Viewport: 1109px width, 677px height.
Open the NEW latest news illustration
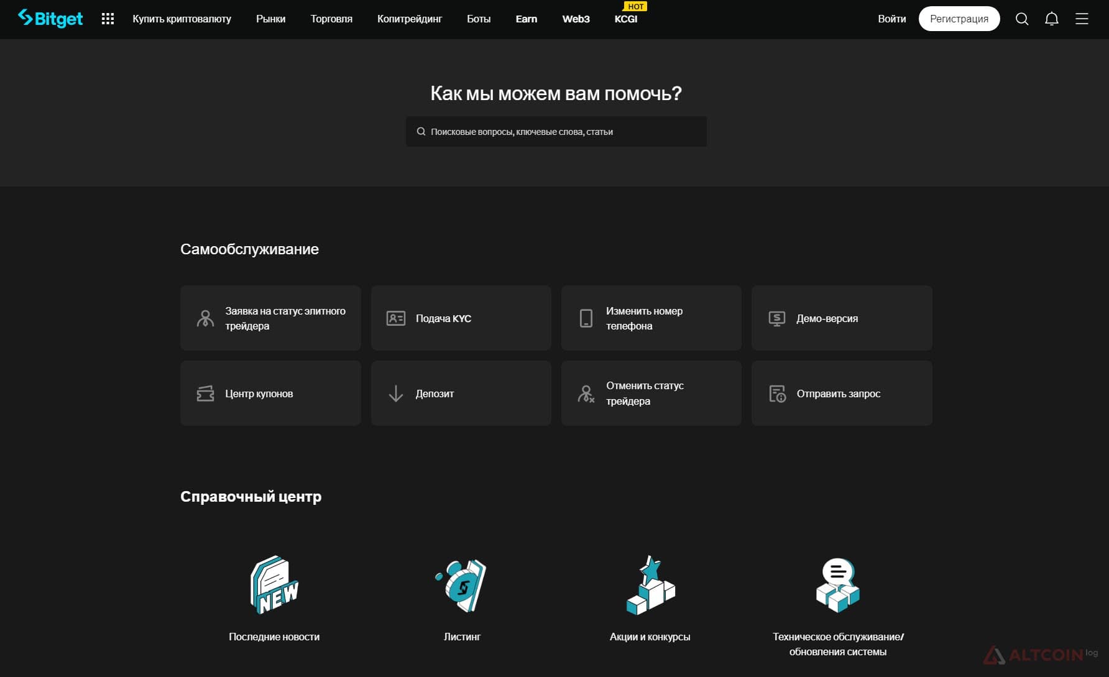[274, 584]
